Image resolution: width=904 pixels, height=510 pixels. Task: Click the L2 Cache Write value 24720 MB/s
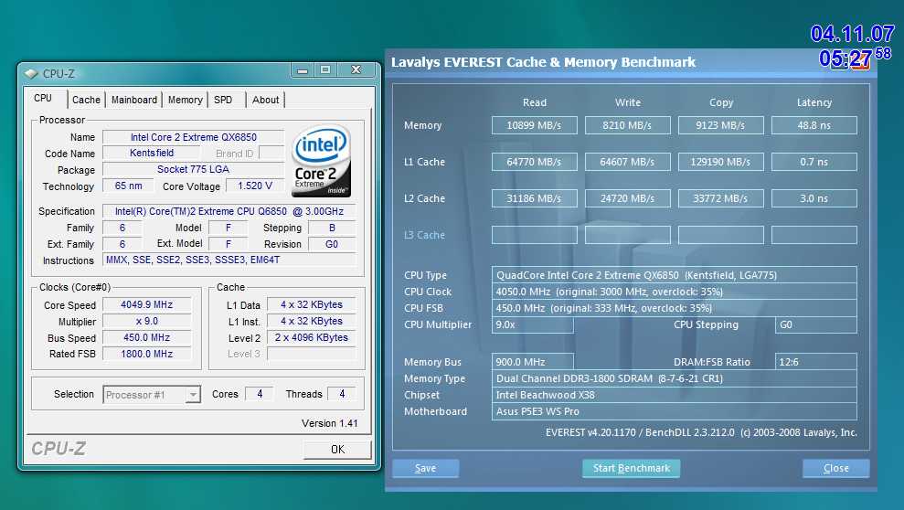point(627,198)
